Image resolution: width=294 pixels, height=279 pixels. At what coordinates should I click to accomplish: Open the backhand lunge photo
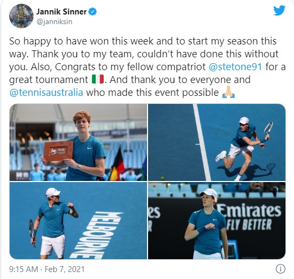(216, 142)
